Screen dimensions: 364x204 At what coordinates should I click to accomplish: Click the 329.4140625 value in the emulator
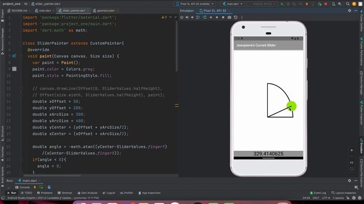(268, 154)
